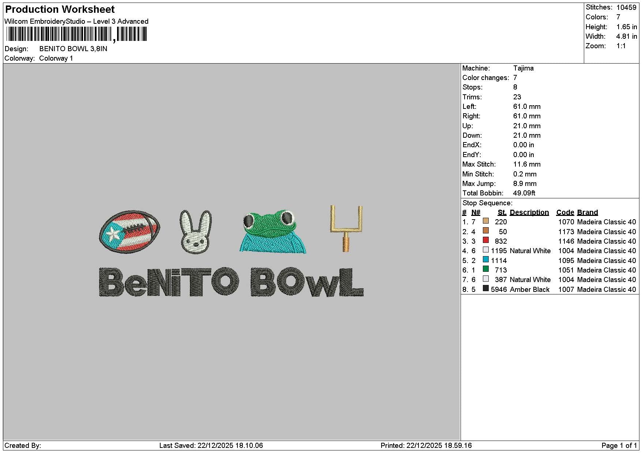Viewport: 642px width, 453px height.
Task: Click the embroidered football with flag design
Action: (x=129, y=232)
